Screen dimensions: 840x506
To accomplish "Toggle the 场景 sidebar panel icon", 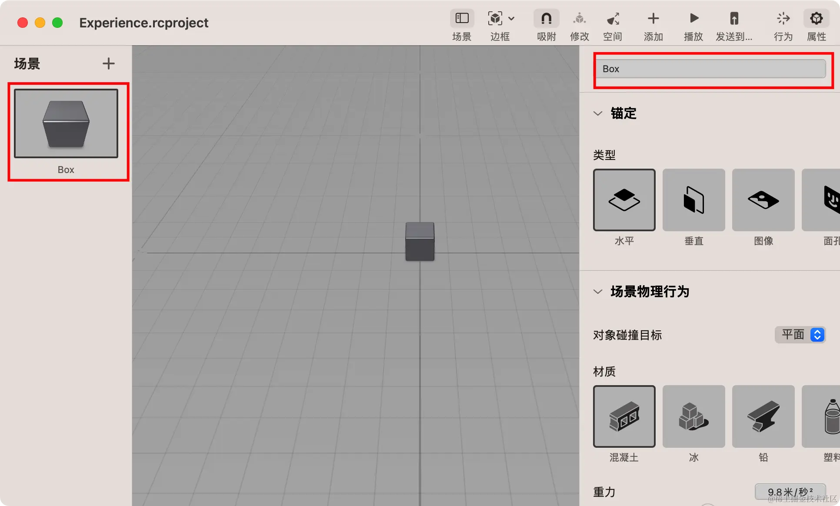I will (462, 19).
